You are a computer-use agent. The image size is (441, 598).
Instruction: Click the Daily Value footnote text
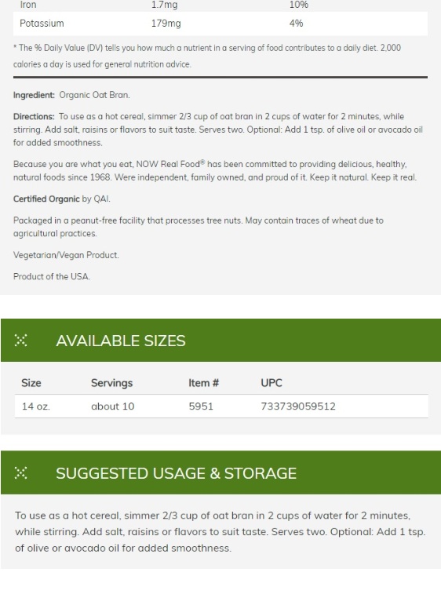207,56
